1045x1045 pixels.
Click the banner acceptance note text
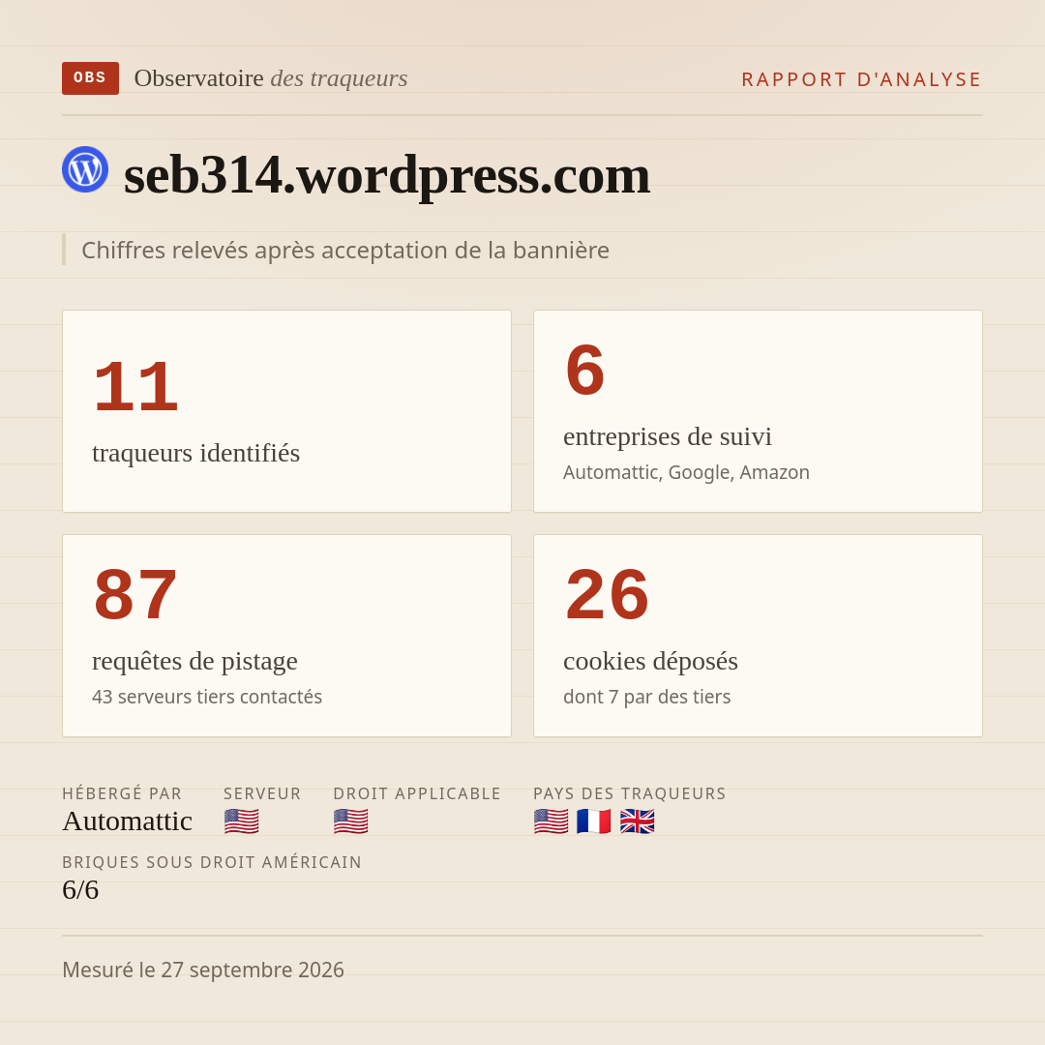pyautogui.click(x=345, y=250)
